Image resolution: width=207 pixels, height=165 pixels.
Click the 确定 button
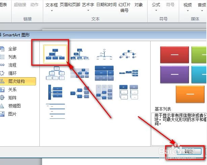click(189, 151)
